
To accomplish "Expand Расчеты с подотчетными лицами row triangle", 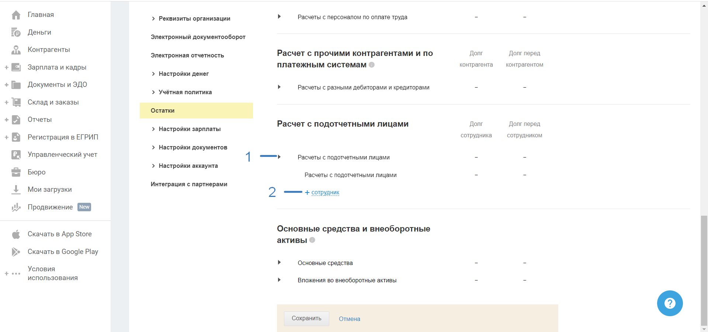I will (279, 157).
